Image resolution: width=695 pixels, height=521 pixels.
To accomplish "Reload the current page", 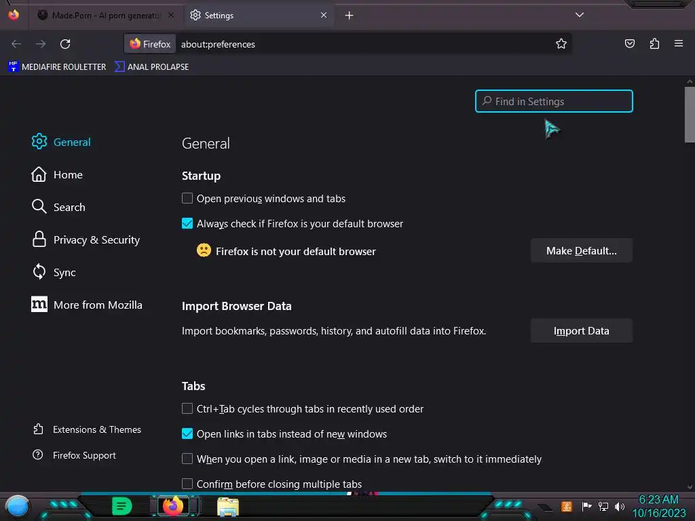I will tap(65, 44).
